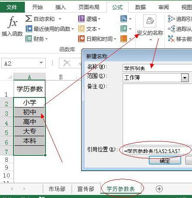
Task: Open the Name Box dropdown arrow
Action: point(41,63)
